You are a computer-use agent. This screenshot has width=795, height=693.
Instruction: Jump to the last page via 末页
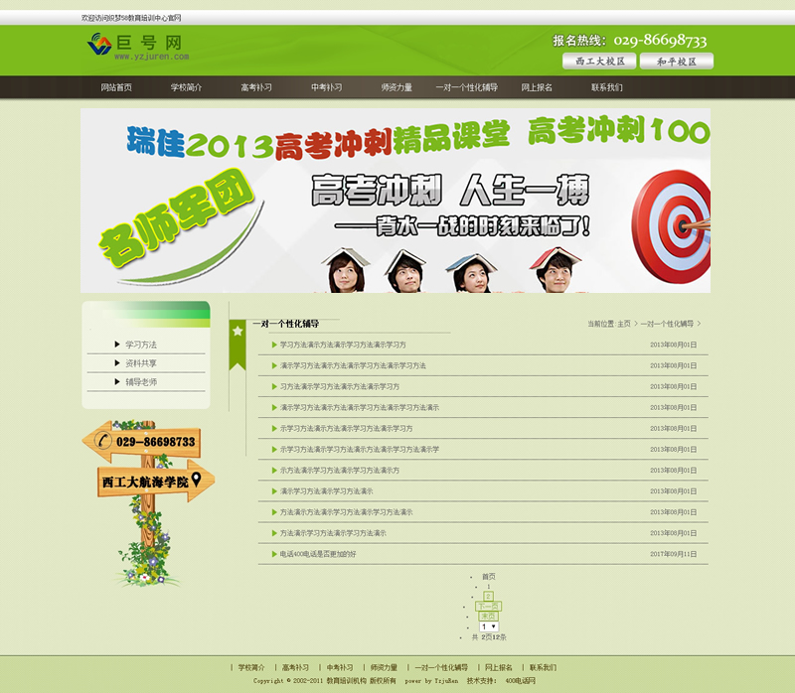[x=488, y=617]
